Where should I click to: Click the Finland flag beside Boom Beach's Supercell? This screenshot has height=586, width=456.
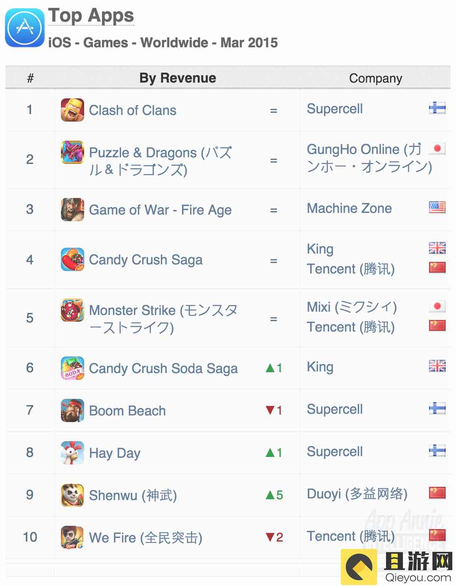tap(437, 409)
